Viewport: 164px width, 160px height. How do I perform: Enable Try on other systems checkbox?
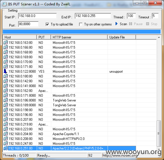click(81, 24)
